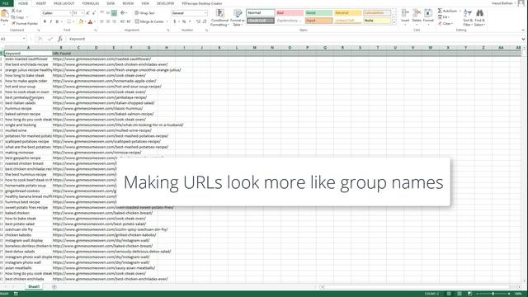Open the font name dropdown
This screenshot has width=528, height=297.
click(x=70, y=13)
